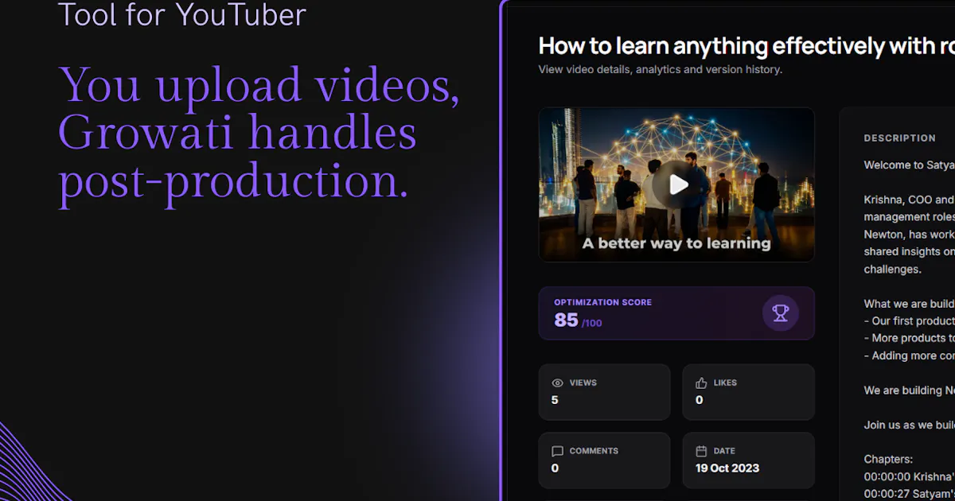Click the trophy icon in Optimization Score
The image size is (955, 501).
[x=780, y=313]
